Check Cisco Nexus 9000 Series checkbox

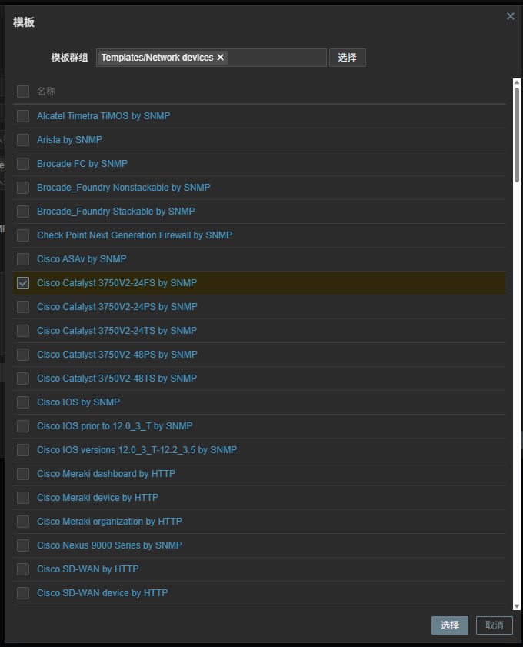coord(23,545)
